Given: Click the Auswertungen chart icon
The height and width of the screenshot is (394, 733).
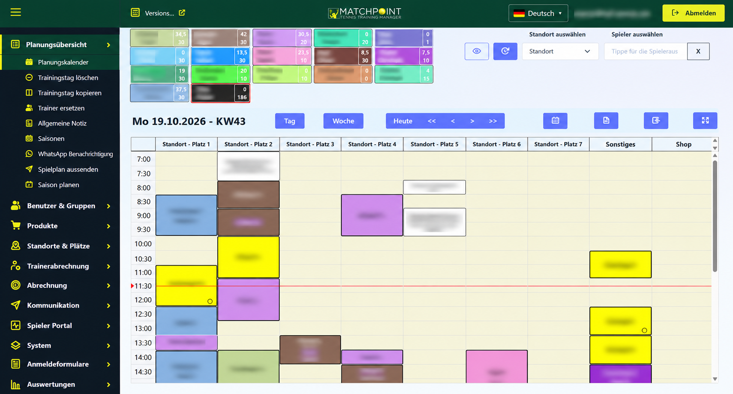Looking at the screenshot, I should [16, 385].
